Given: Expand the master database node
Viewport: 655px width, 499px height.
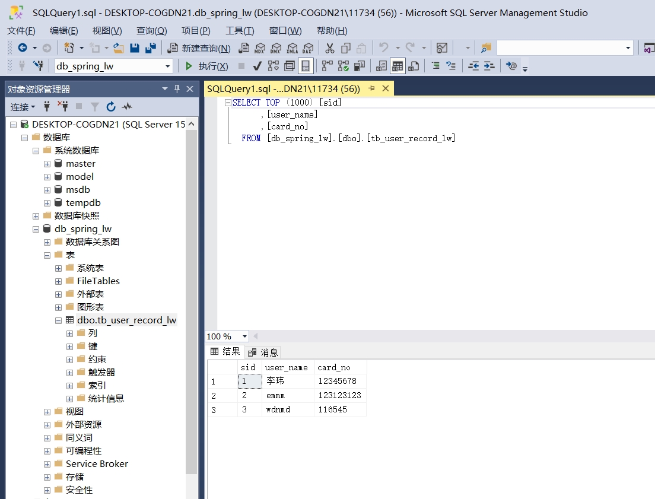Looking at the screenshot, I should [x=47, y=164].
